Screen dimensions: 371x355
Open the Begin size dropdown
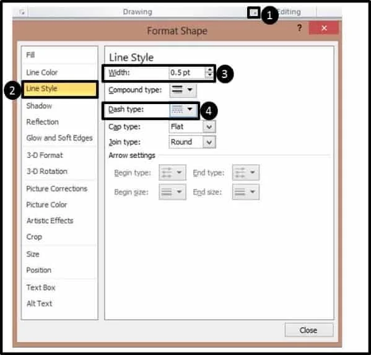pos(172,192)
